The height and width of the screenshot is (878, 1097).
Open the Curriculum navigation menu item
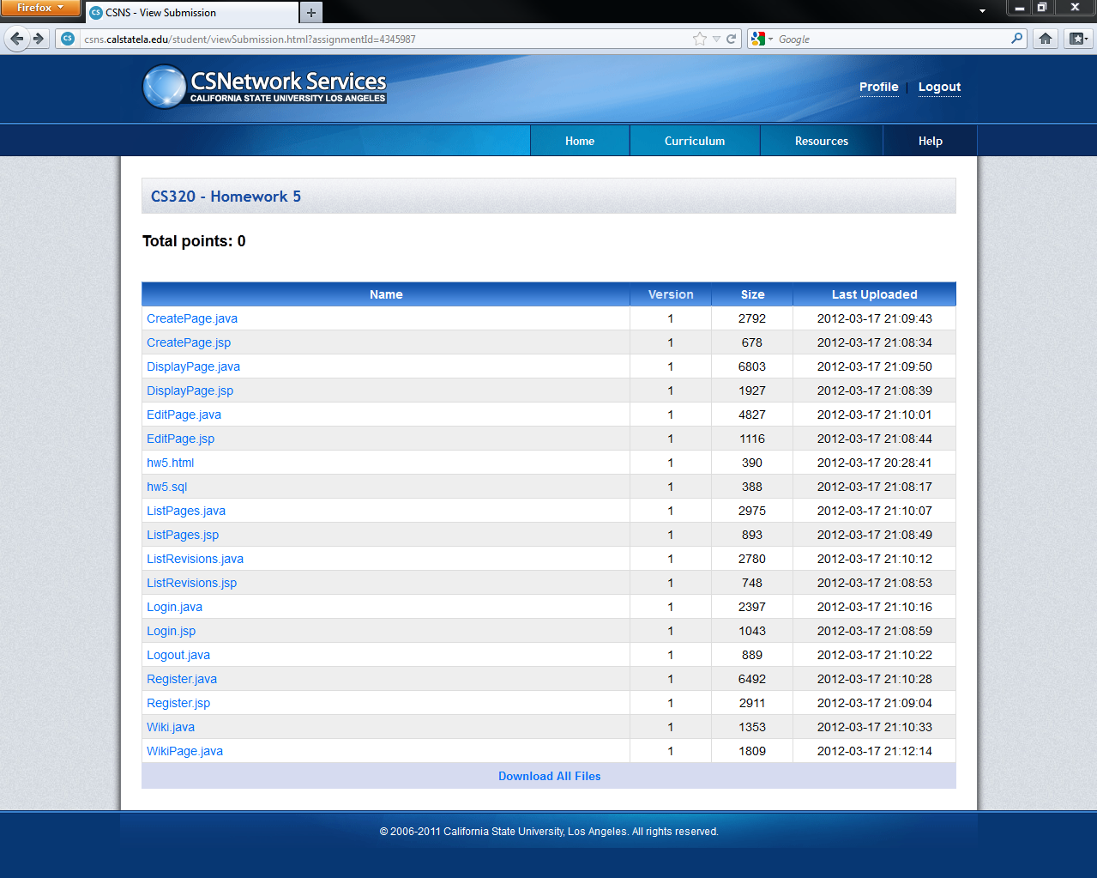pyautogui.click(x=694, y=141)
